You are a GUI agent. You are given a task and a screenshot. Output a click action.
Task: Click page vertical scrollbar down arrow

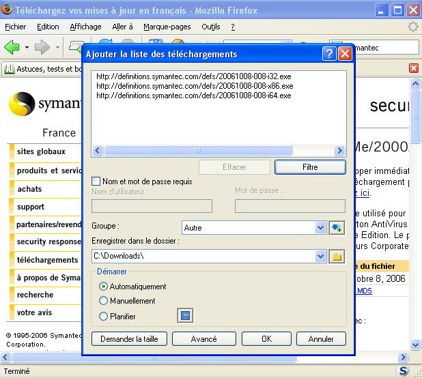[415, 345]
